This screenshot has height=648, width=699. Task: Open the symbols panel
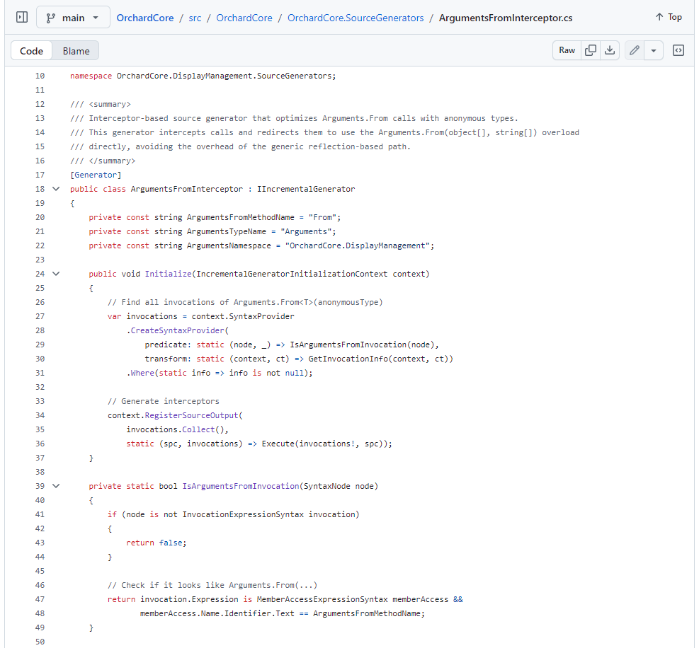[x=678, y=50]
